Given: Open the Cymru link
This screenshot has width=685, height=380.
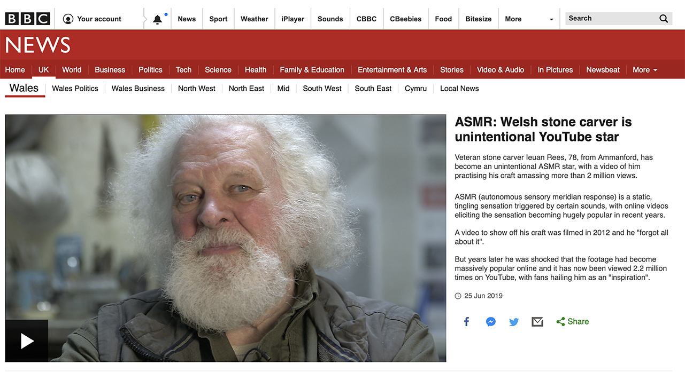Looking at the screenshot, I should pyautogui.click(x=415, y=89).
